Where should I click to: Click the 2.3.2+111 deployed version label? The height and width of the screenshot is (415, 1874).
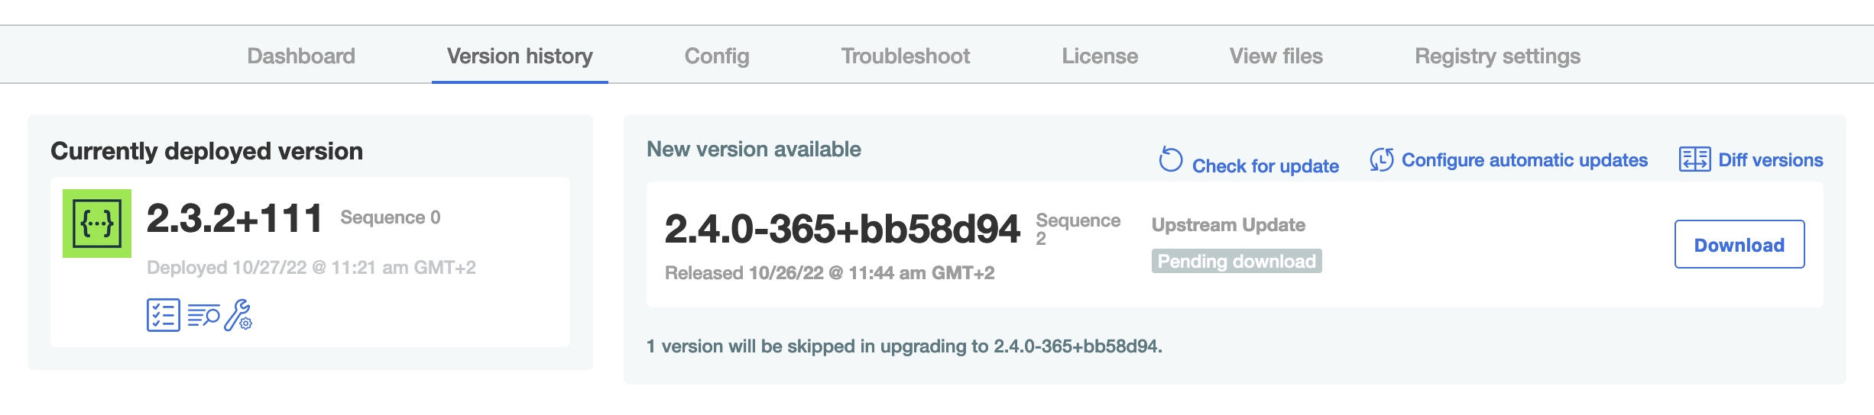point(235,219)
